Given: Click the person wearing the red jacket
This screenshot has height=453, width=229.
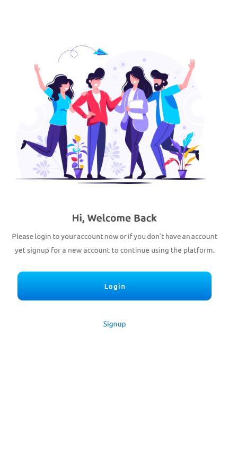Looking at the screenshot, I should pyautogui.click(x=96, y=121).
